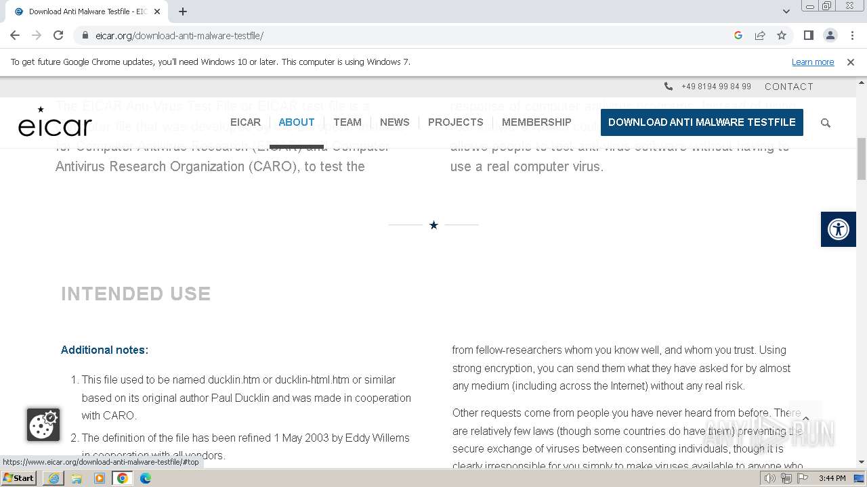
Task: Open the accessibility tools widget
Action: [839, 229]
